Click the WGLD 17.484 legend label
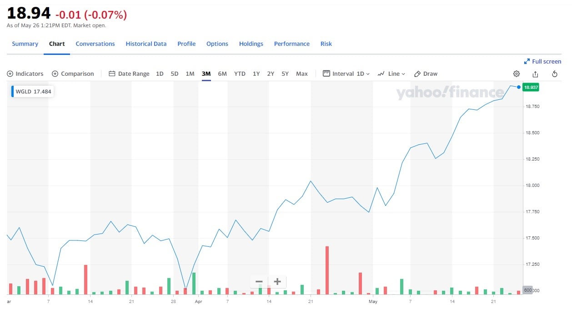Image resolution: width=572 pixels, height=313 pixels. [x=33, y=92]
